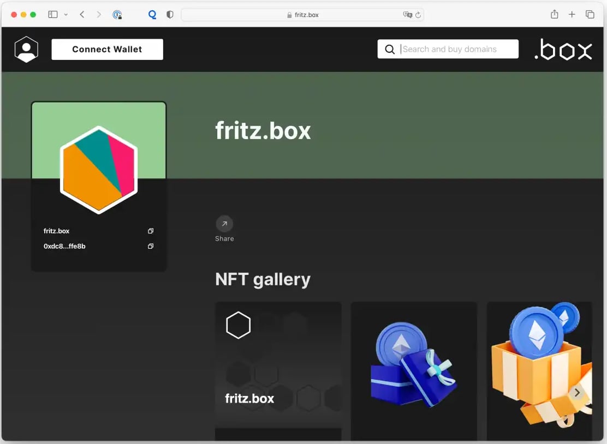The image size is (607, 444).
Task: Expand the sidebar dropdown chevron
Action: coord(66,15)
